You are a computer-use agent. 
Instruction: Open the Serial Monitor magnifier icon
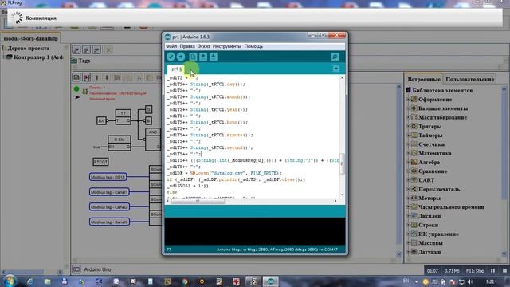[335, 57]
